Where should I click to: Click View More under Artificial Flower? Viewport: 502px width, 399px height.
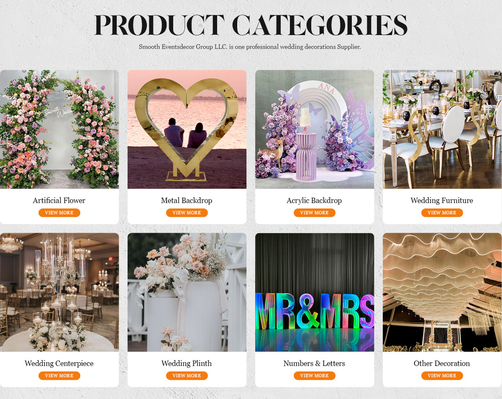click(59, 213)
